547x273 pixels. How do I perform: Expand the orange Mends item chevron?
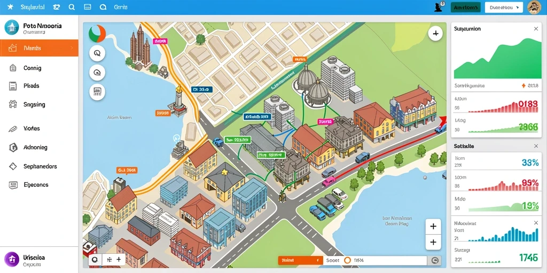pyautogui.click(x=72, y=48)
